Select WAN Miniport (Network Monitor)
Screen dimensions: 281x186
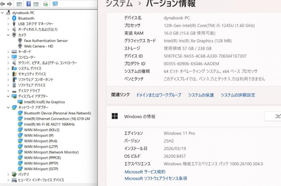(51, 152)
